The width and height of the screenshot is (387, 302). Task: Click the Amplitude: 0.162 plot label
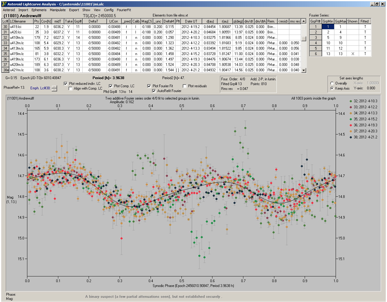coord(122,102)
